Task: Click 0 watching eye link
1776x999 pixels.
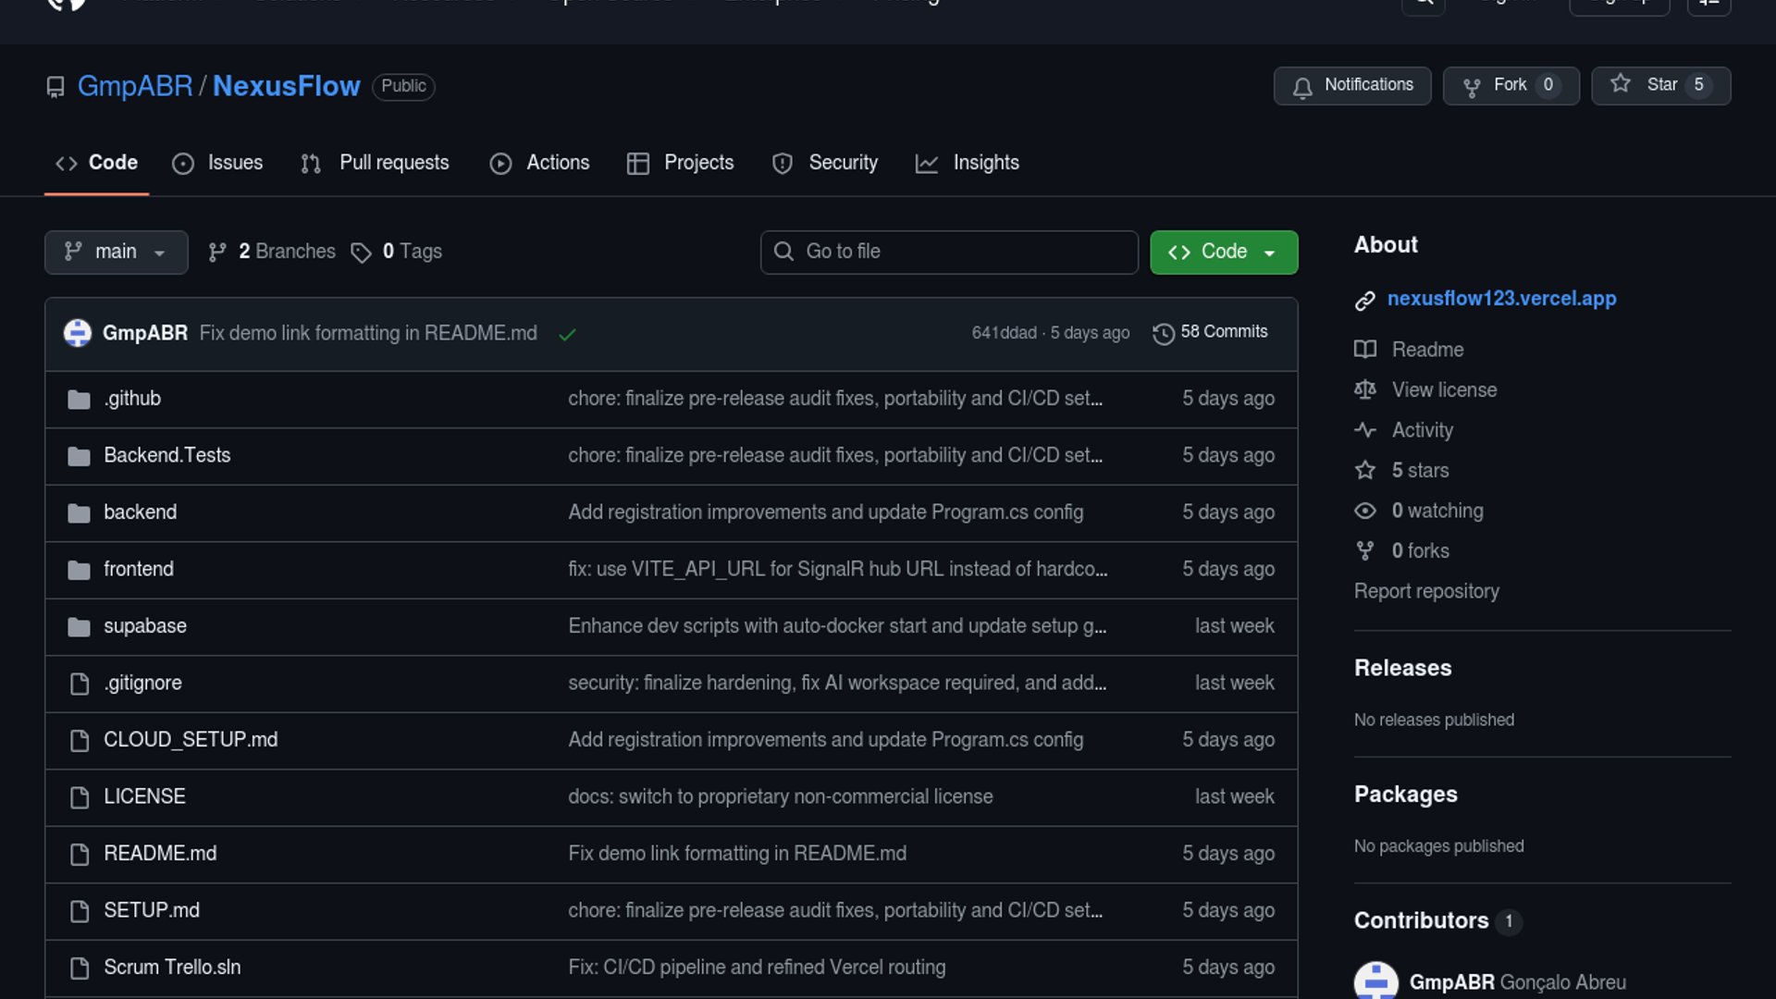Action: [x=1437, y=511]
